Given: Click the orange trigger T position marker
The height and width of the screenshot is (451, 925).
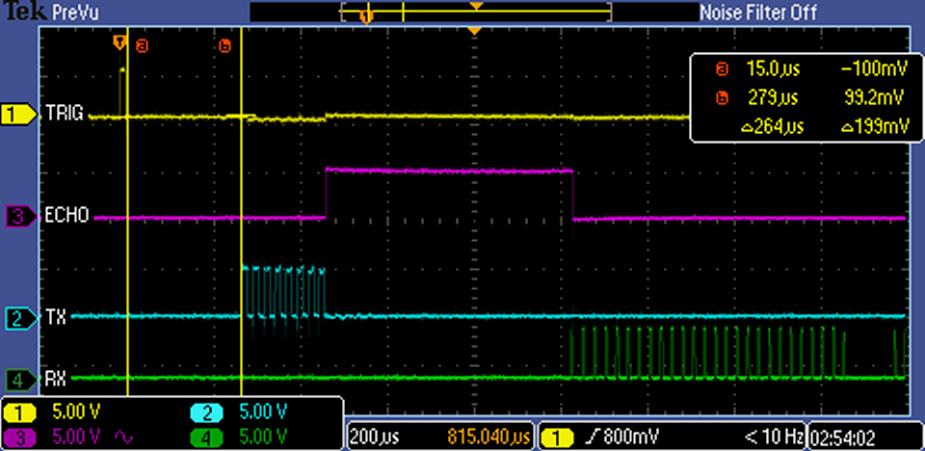Looking at the screenshot, I should point(119,42).
